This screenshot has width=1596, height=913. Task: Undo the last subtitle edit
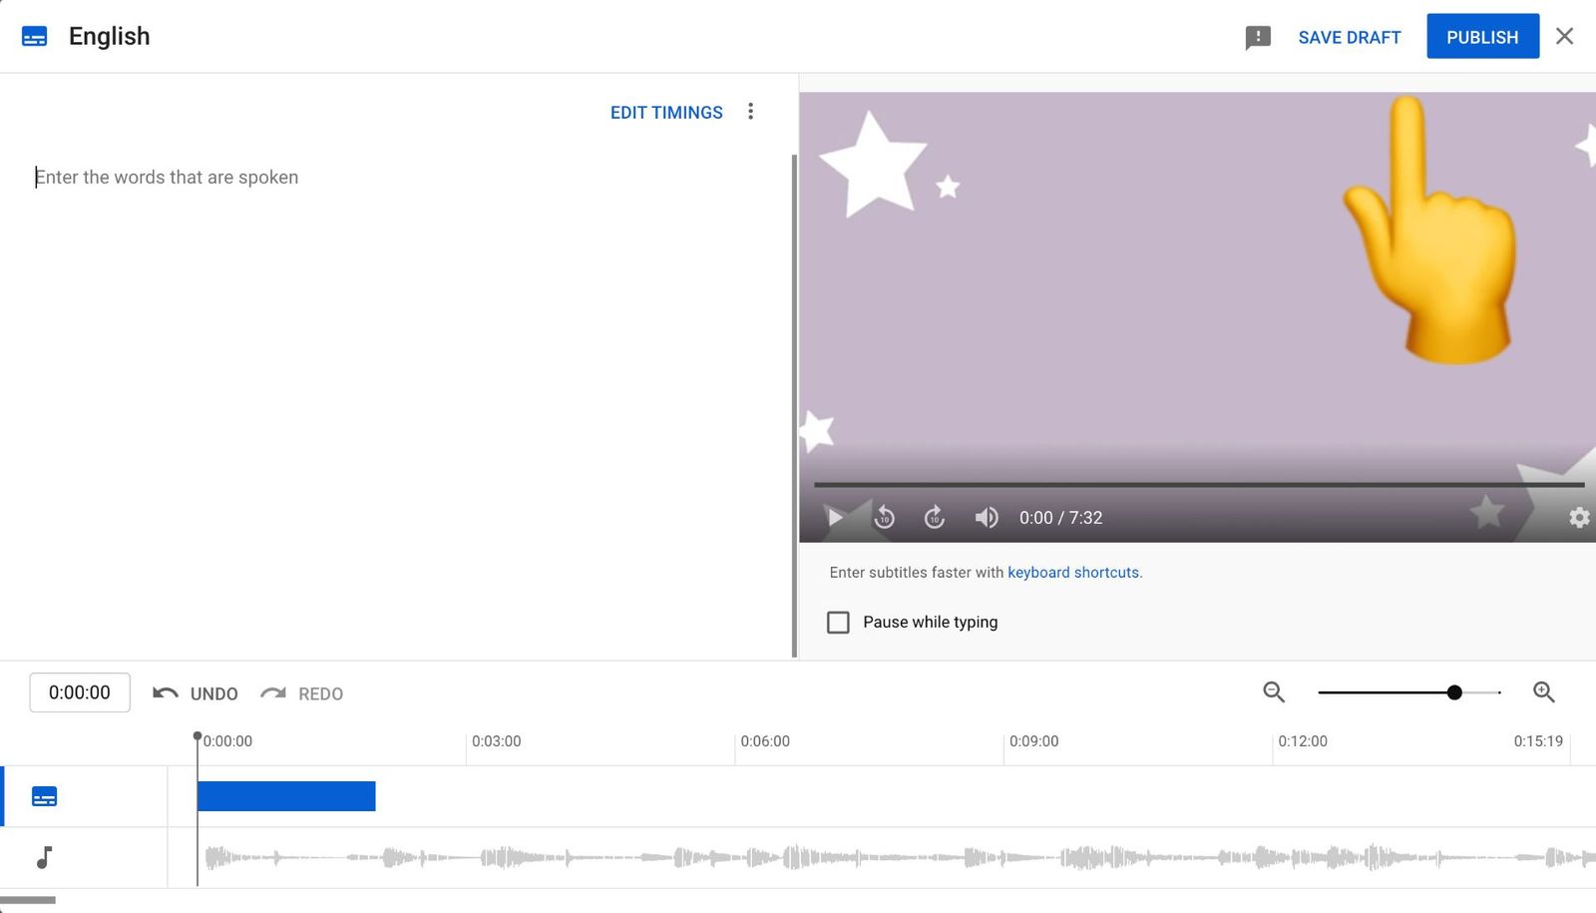[196, 693]
